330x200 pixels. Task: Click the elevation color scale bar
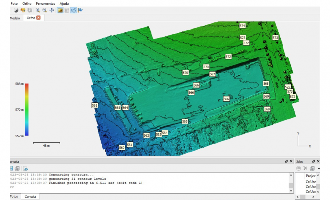[x=27, y=110]
